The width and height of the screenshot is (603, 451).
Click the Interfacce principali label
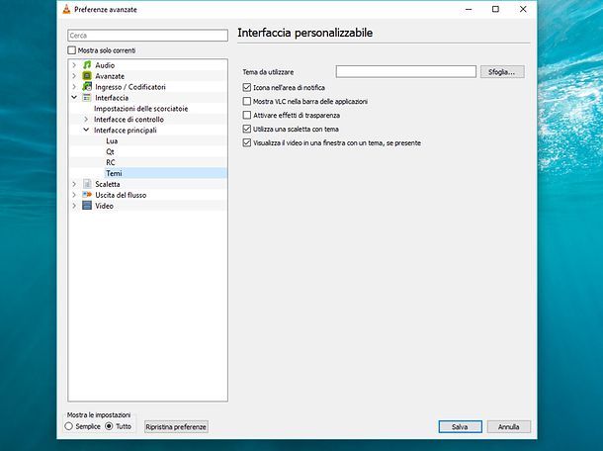coord(125,131)
